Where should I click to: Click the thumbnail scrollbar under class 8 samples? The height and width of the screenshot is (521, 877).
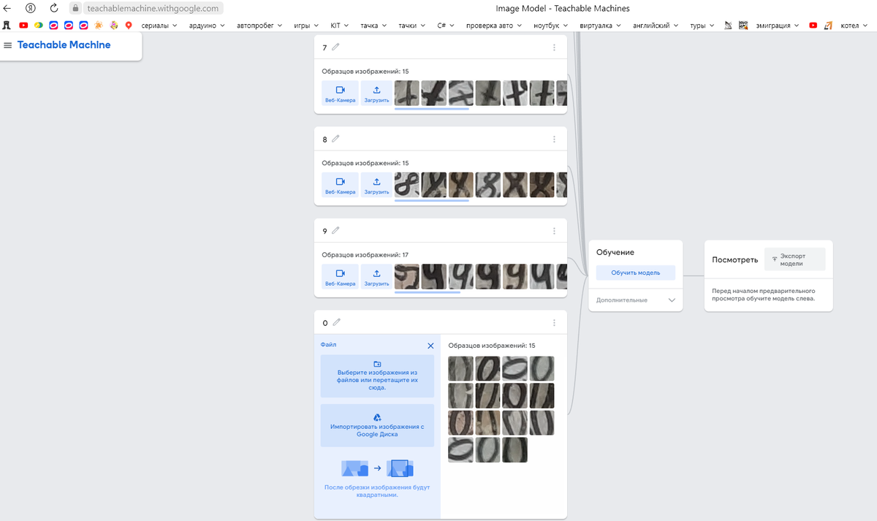tap(431, 200)
